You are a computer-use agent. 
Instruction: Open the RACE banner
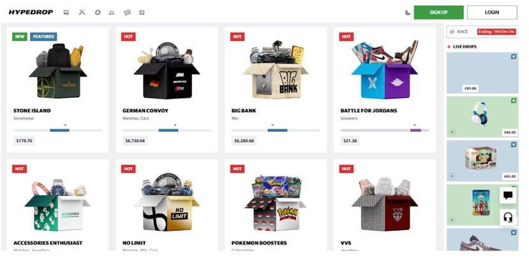click(482, 31)
